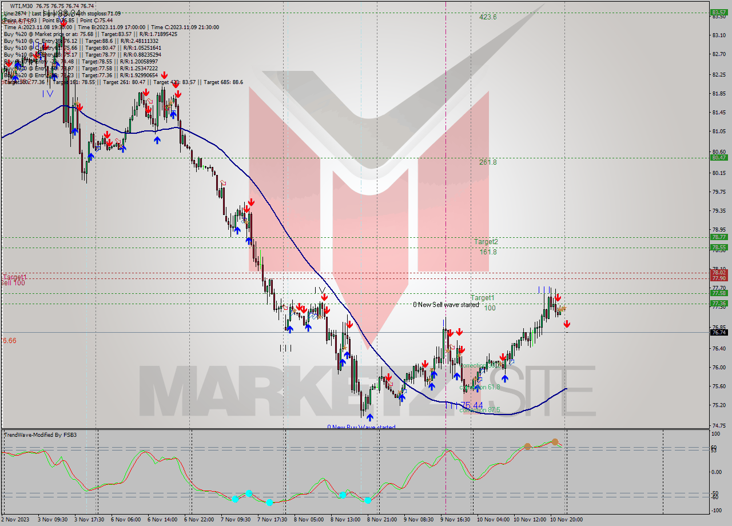Click the red arrow under the black 'IV' wave label
The height and width of the screenshot is (526, 732).
pos(324,297)
